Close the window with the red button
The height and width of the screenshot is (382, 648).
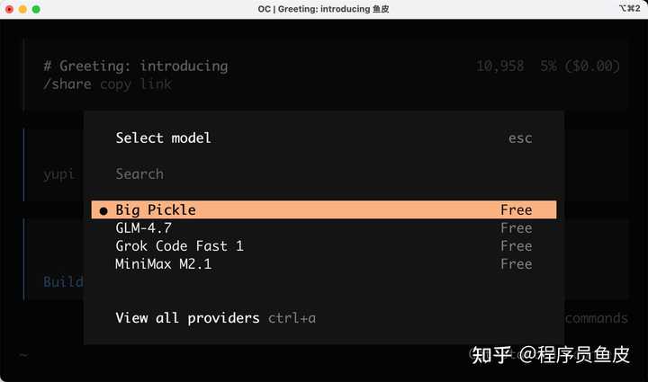[10, 8]
